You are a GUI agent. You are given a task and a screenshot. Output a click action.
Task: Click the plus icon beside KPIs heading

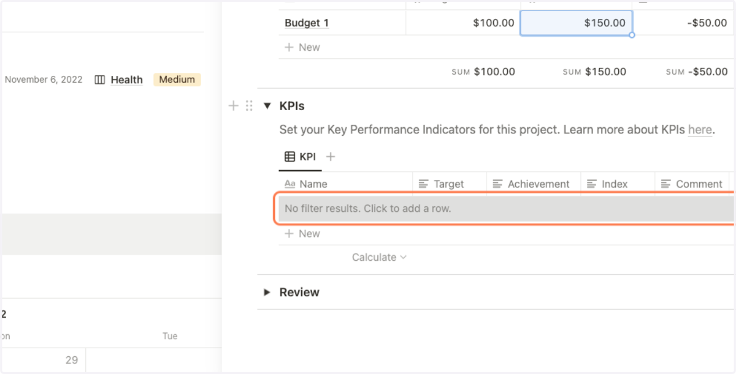(233, 106)
